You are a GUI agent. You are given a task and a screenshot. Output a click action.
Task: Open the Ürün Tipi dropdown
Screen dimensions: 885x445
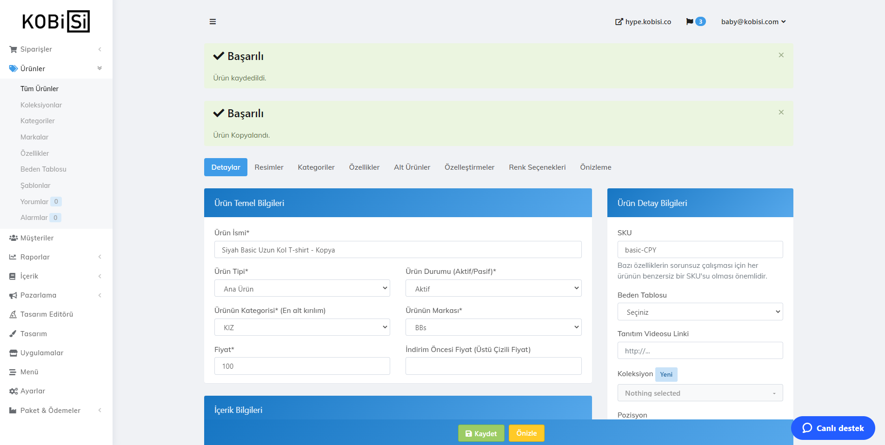click(302, 288)
